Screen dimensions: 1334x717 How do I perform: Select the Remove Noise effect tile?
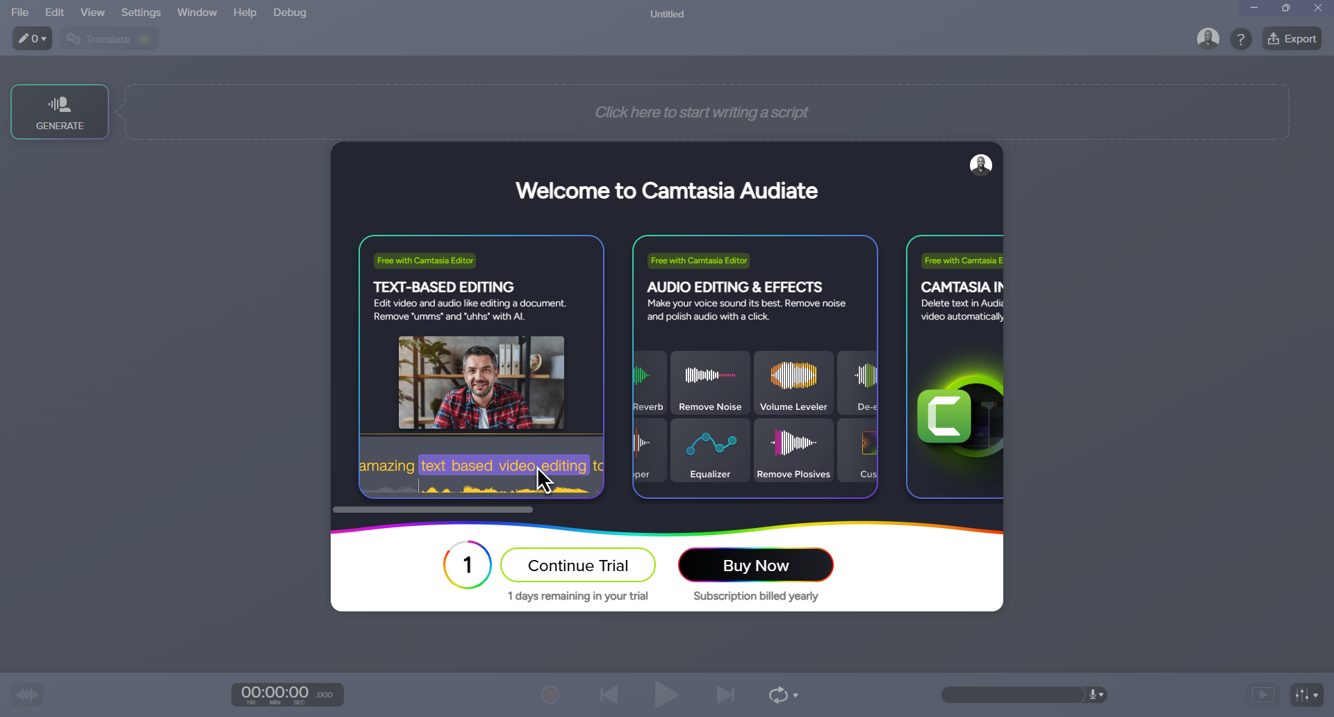click(x=709, y=383)
